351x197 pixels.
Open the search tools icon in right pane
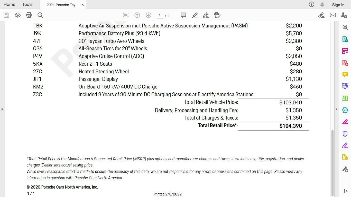345,27
